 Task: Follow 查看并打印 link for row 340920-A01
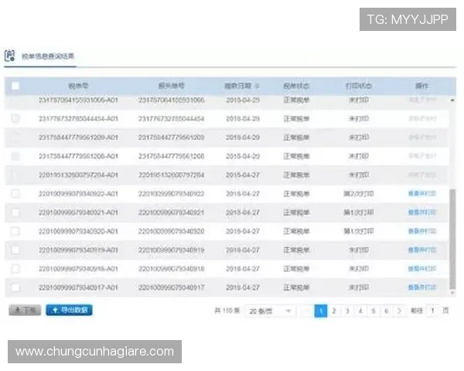[x=422, y=231]
